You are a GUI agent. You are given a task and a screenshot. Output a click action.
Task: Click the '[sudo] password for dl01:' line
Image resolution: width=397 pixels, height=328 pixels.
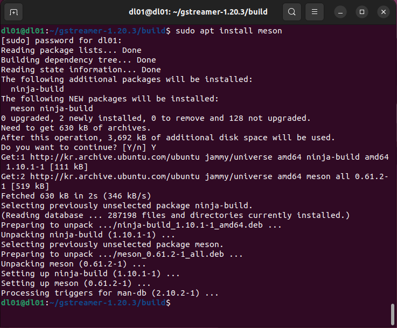click(61, 40)
